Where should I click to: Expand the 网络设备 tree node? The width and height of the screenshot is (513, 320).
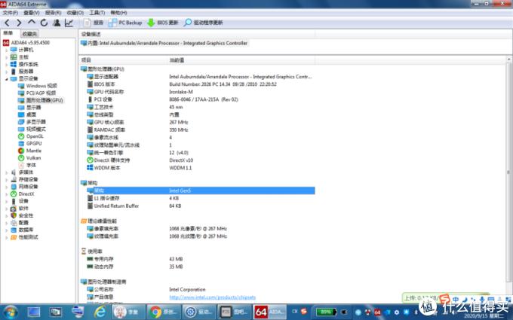[x=6, y=187]
